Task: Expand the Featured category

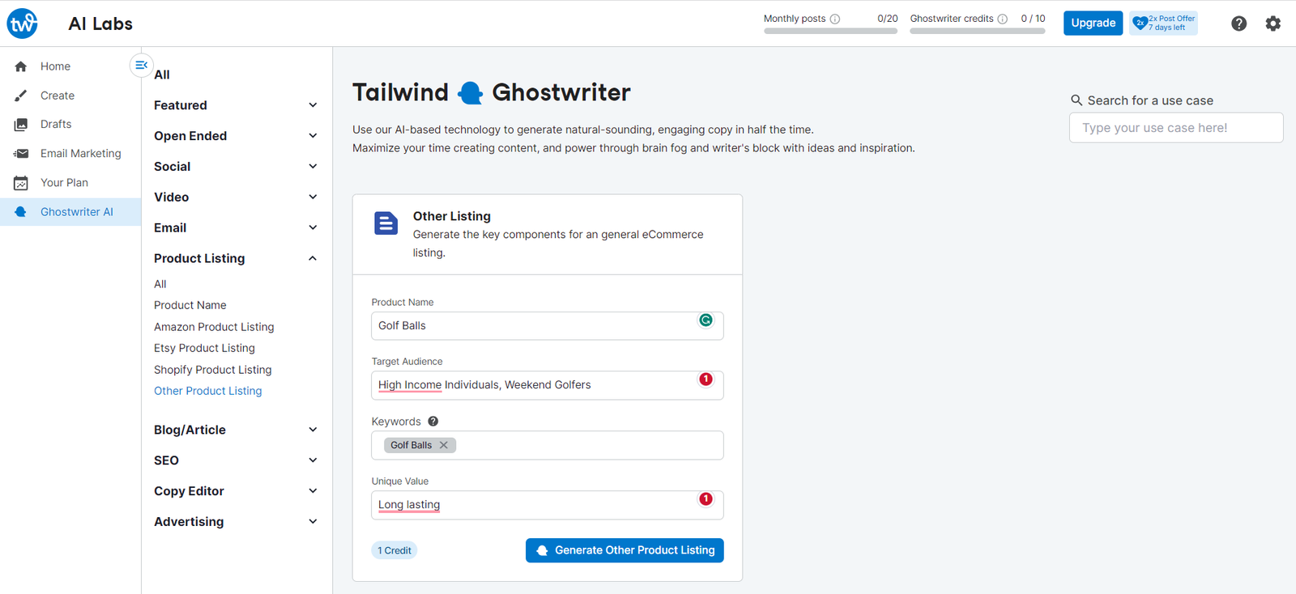Action: coord(313,105)
